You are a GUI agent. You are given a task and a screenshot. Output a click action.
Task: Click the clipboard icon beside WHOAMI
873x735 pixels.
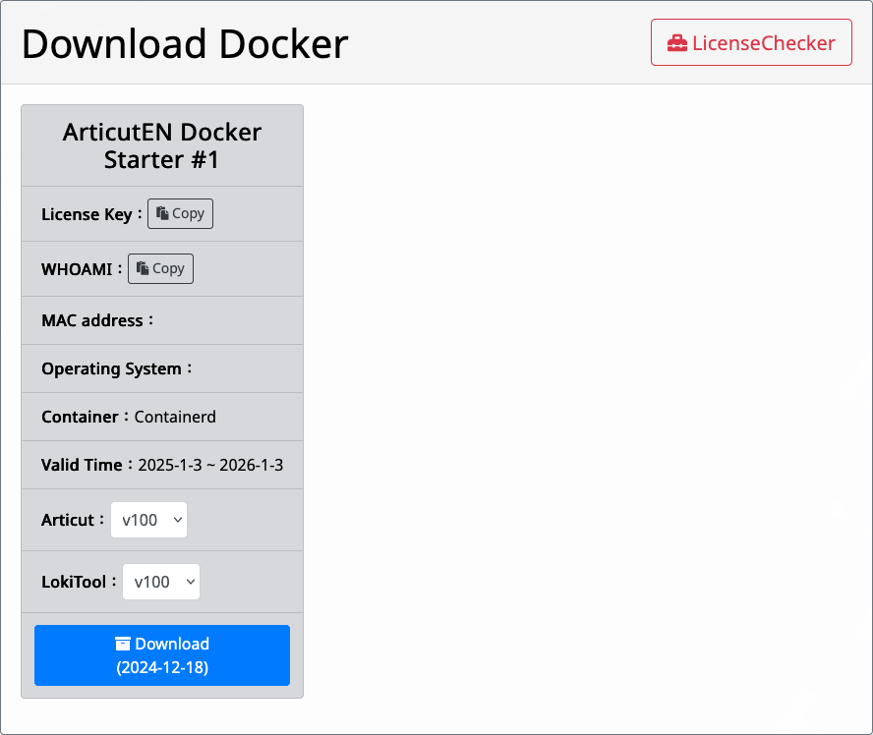tap(143, 268)
